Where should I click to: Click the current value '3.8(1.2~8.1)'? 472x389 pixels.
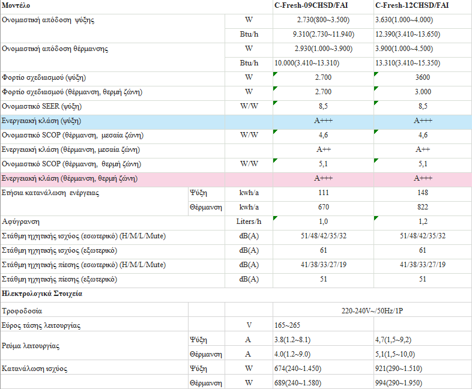point(292,340)
